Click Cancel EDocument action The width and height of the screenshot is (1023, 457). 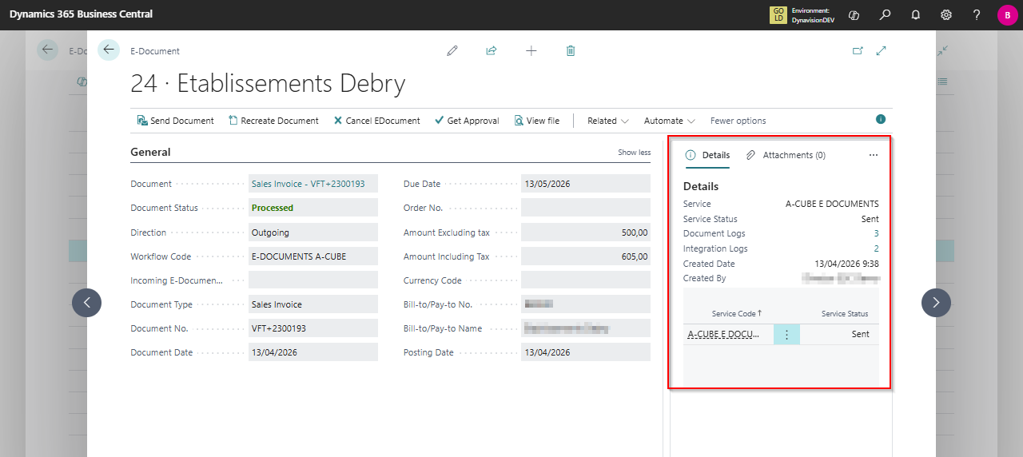click(376, 121)
